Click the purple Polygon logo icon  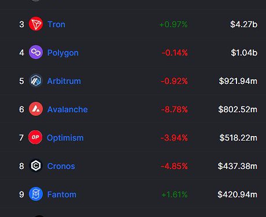click(36, 52)
